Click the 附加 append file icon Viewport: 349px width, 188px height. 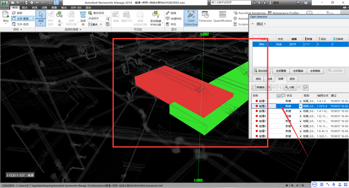(x=5, y=17)
